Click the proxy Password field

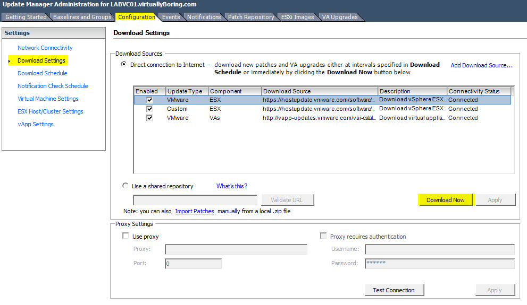point(440,264)
